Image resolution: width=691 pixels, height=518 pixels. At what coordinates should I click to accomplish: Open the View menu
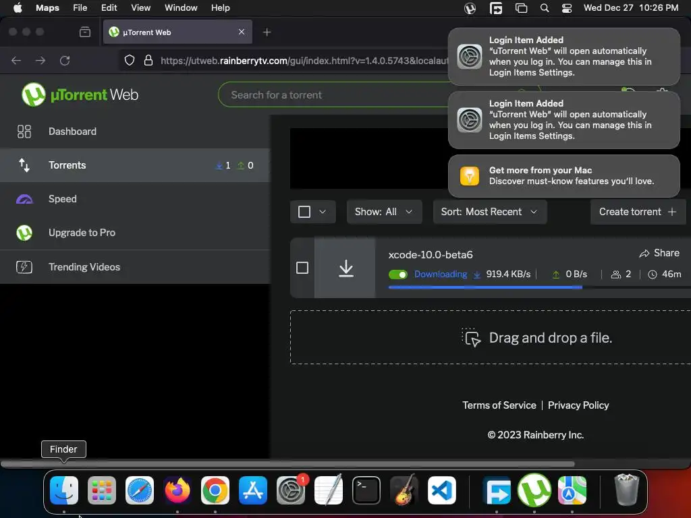click(140, 7)
